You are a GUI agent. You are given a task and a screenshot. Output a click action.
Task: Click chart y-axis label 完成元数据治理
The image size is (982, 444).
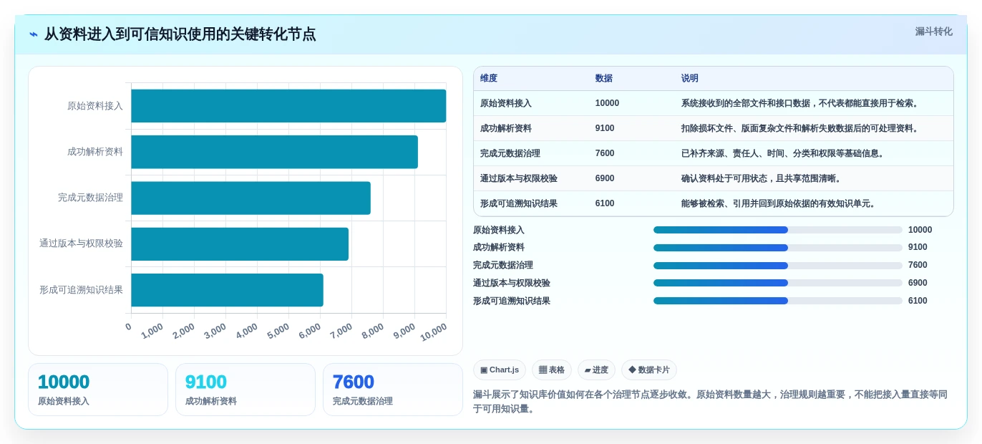point(90,198)
